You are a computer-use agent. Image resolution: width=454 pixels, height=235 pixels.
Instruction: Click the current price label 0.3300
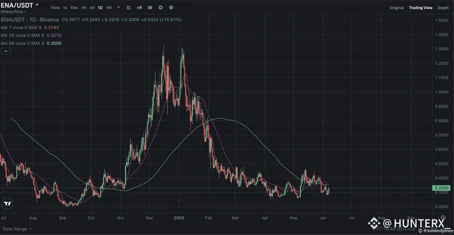(x=441, y=188)
